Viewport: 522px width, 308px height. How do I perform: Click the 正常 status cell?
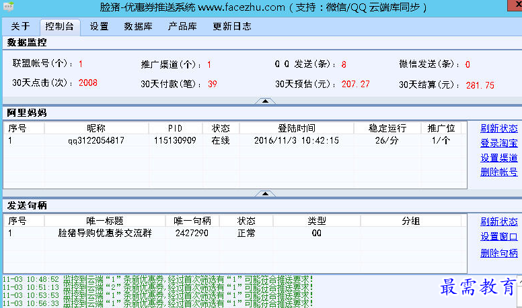click(x=246, y=233)
